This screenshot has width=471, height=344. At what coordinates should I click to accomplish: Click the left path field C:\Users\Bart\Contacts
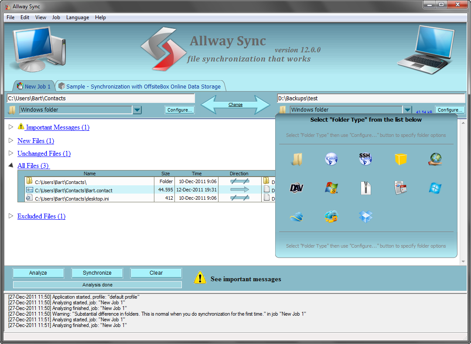(101, 98)
